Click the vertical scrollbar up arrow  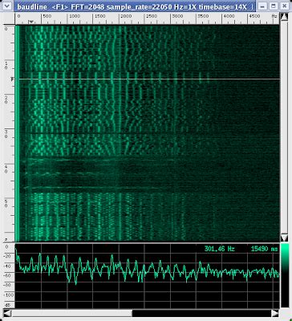coord(284,18)
